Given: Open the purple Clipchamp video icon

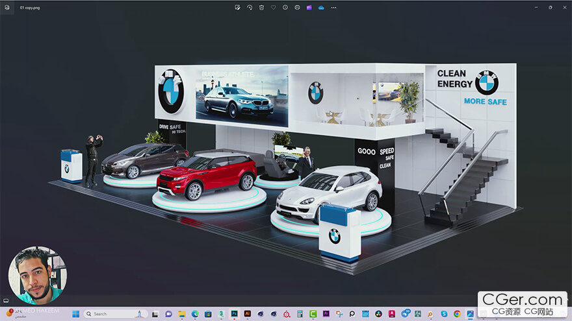Looking at the screenshot, I should coord(309,7).
